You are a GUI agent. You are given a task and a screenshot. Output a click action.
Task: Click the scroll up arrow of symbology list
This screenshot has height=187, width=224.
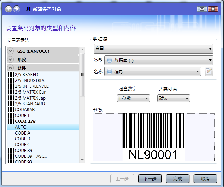82,50
